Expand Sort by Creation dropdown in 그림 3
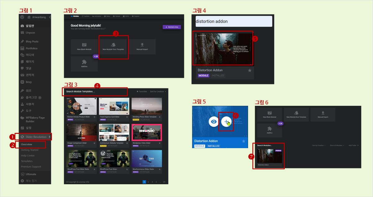Image resolution: width=373 pixels, height=197 pixels. [158, 92]
